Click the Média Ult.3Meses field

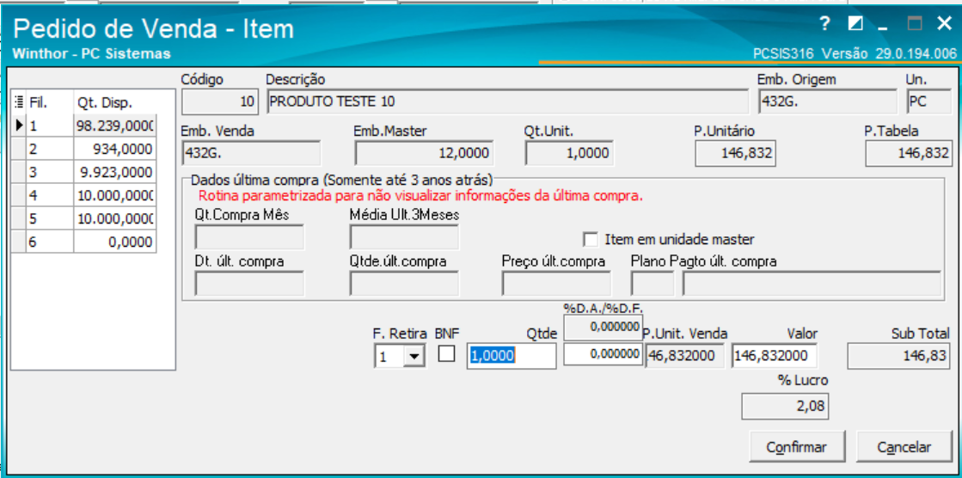click(404, 237)
